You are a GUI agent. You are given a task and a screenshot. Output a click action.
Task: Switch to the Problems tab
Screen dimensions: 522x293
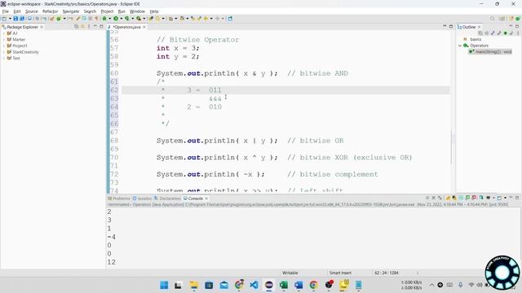point(119,199)
